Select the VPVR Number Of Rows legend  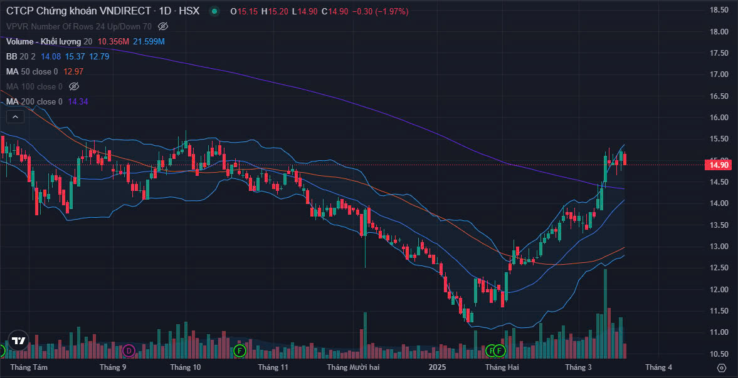tap(79, 26)
